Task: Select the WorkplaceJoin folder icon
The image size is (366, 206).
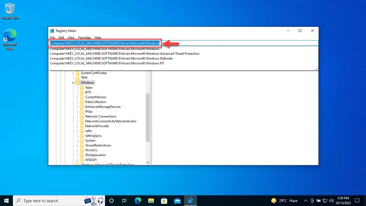Action: (82, 155)
